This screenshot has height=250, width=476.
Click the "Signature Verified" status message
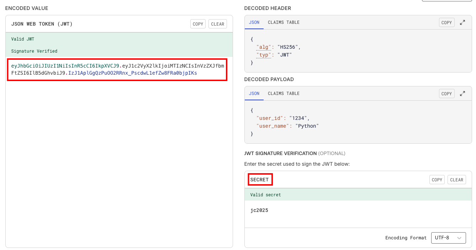pyautogui.click(x=34, y=51)
